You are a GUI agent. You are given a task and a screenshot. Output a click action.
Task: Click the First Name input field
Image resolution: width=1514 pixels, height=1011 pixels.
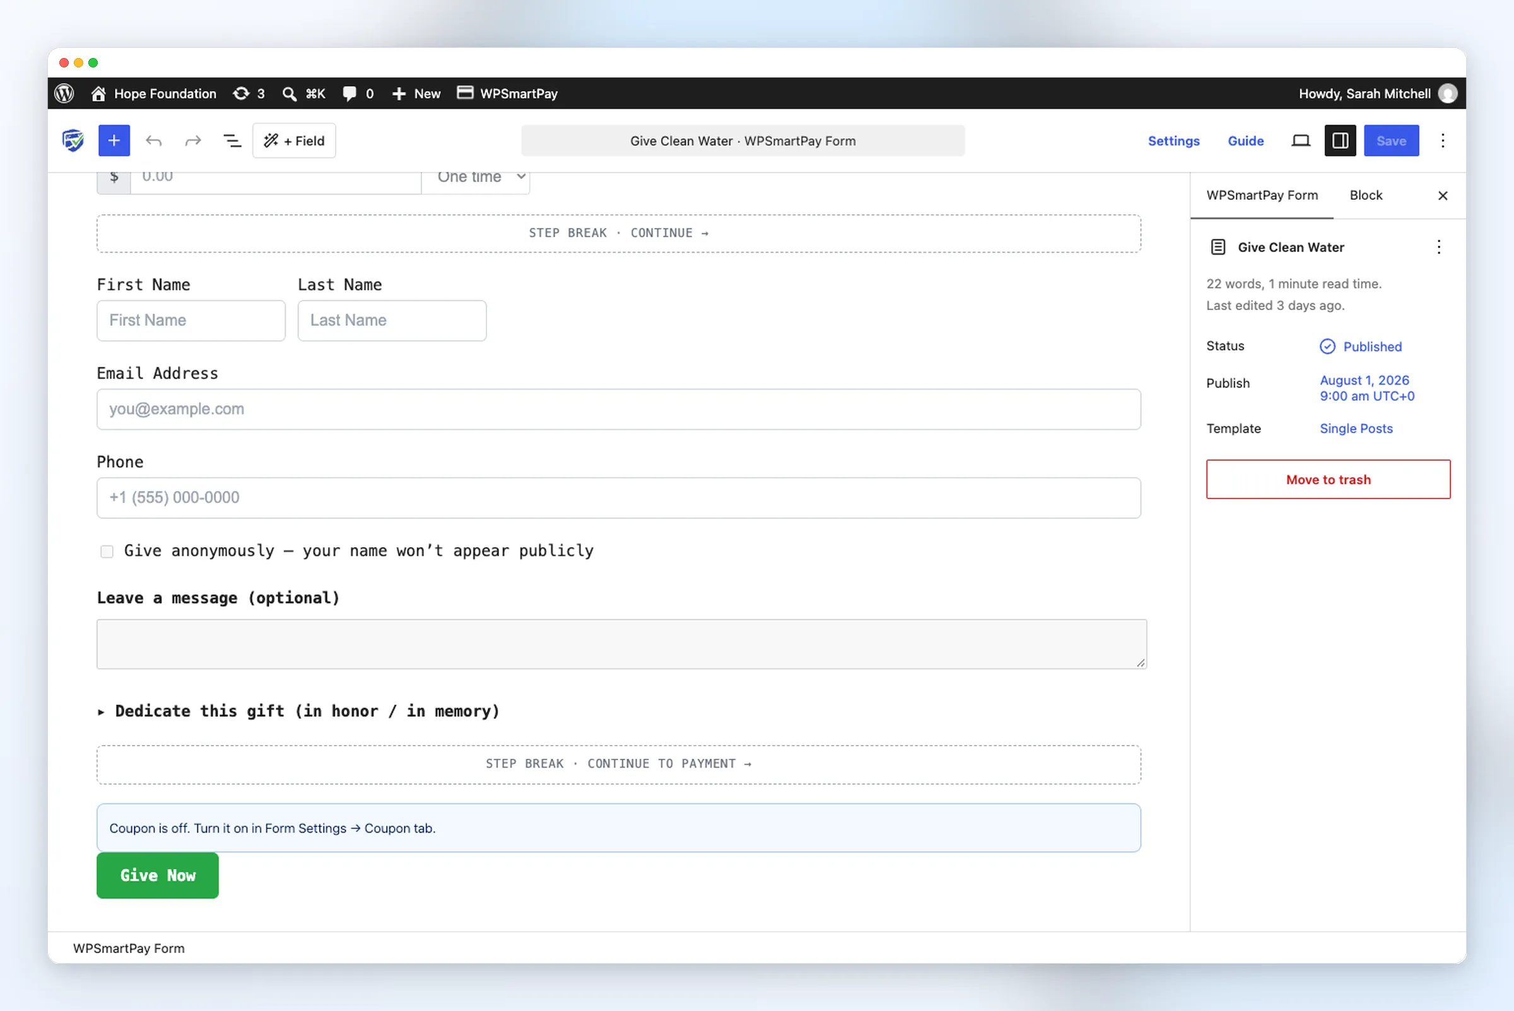point(191,320)
